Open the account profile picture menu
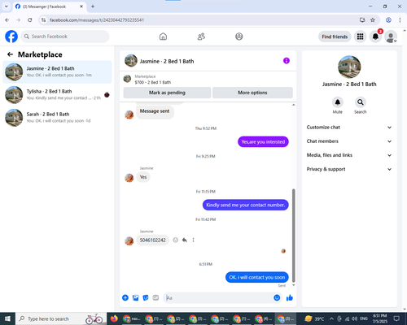This screenshot has height=325, width=407. (391, 37)
